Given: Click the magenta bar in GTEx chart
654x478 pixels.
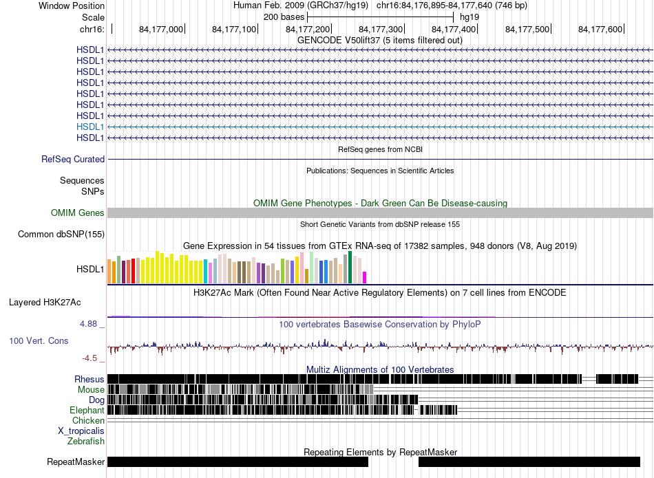Looking at the screenshot, I should (x=365, y=278).
